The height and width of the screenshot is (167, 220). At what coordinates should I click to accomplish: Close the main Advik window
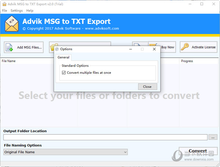(213, 4)
